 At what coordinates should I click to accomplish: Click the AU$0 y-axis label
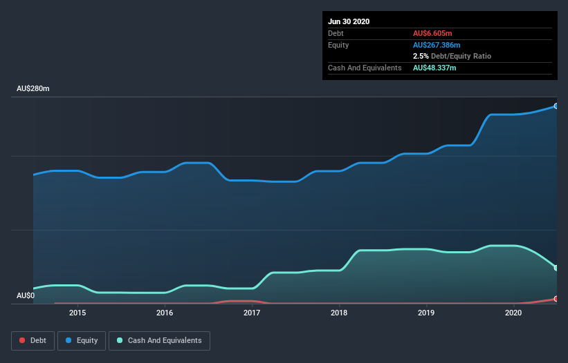[26, 295]
